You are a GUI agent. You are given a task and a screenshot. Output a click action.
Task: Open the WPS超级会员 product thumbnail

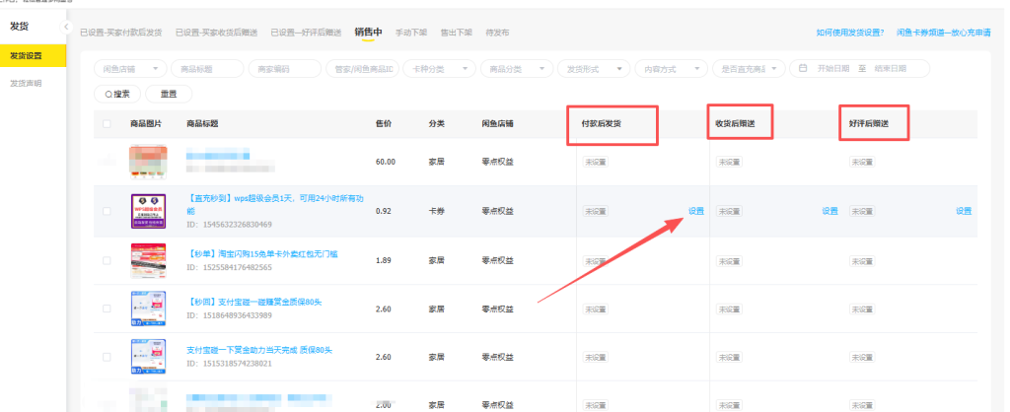click(146, 210)
